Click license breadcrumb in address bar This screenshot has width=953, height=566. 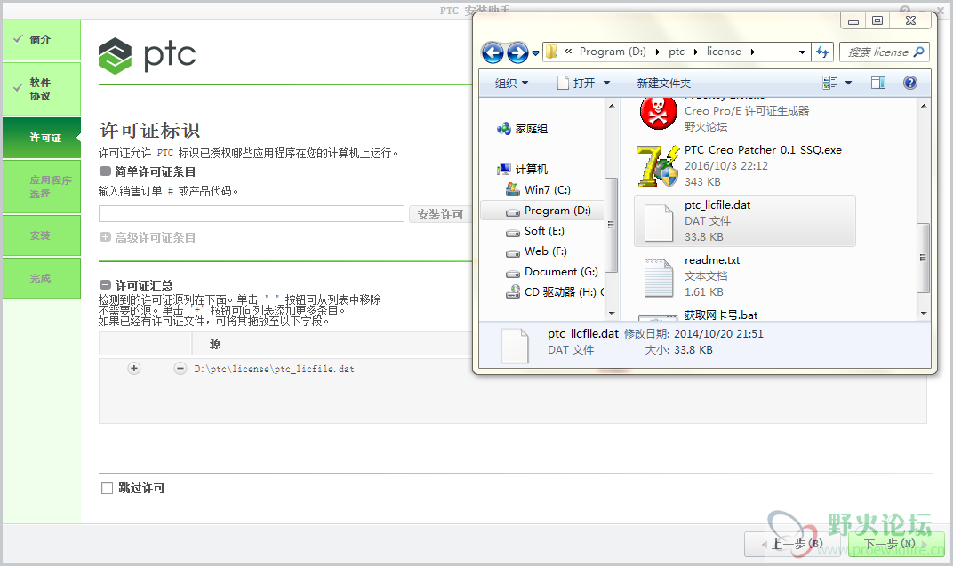click(x=724, y=52)
